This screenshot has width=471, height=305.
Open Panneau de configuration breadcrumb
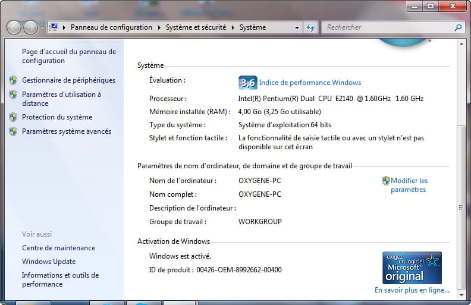(111, 27)
